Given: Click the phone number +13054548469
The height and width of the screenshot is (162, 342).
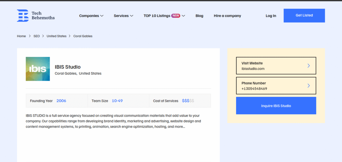Looking at the screenshot, I should click(x=254, y=88).
